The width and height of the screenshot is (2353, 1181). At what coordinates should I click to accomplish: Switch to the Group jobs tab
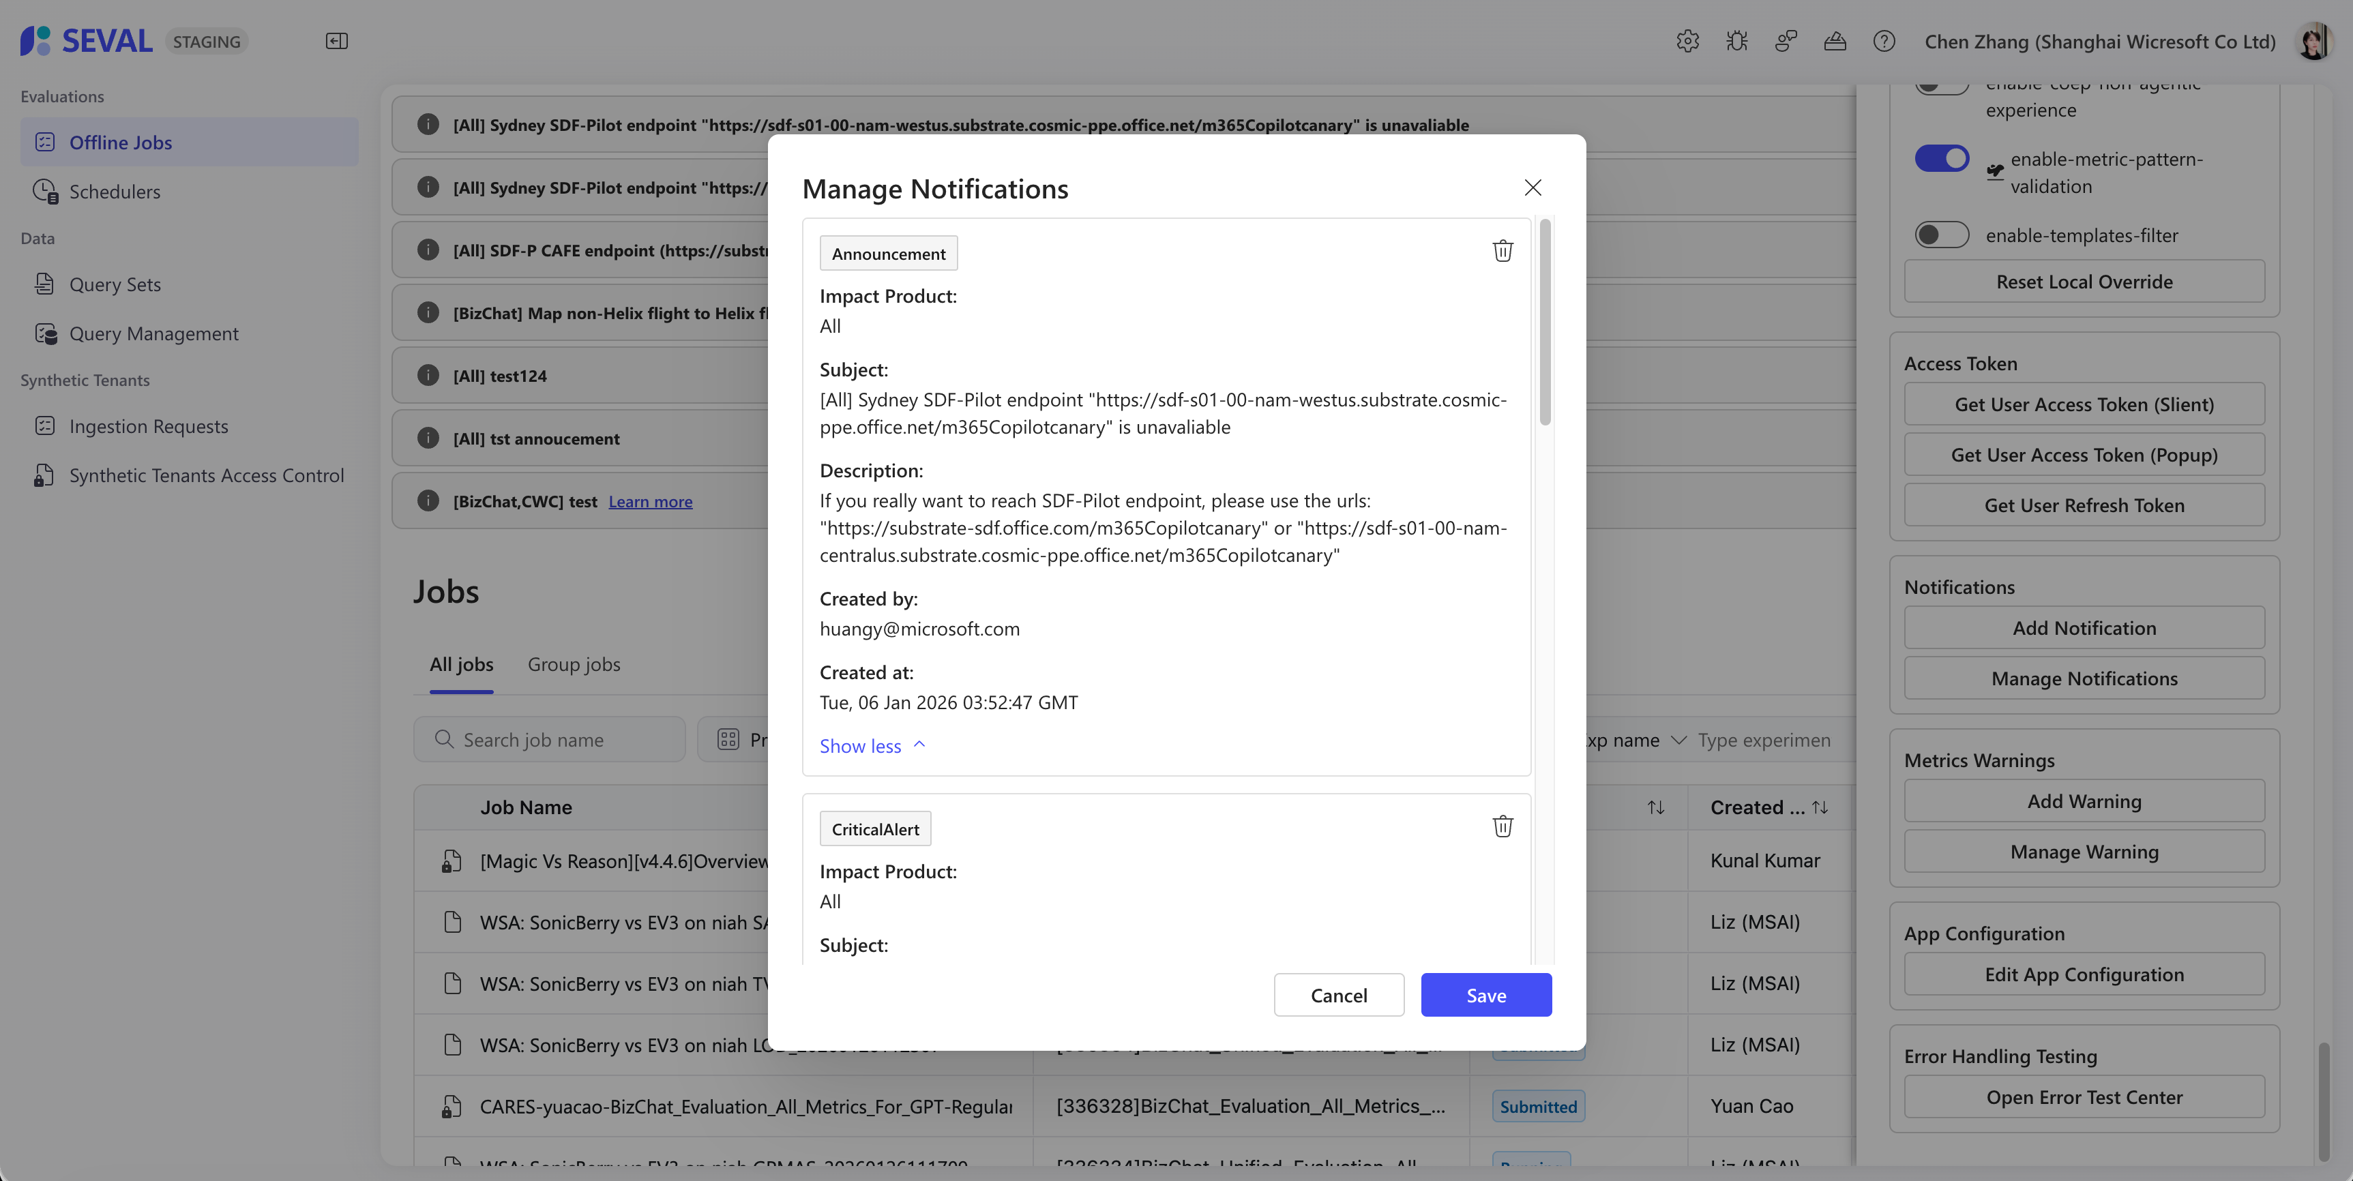[x=574, y=665]
